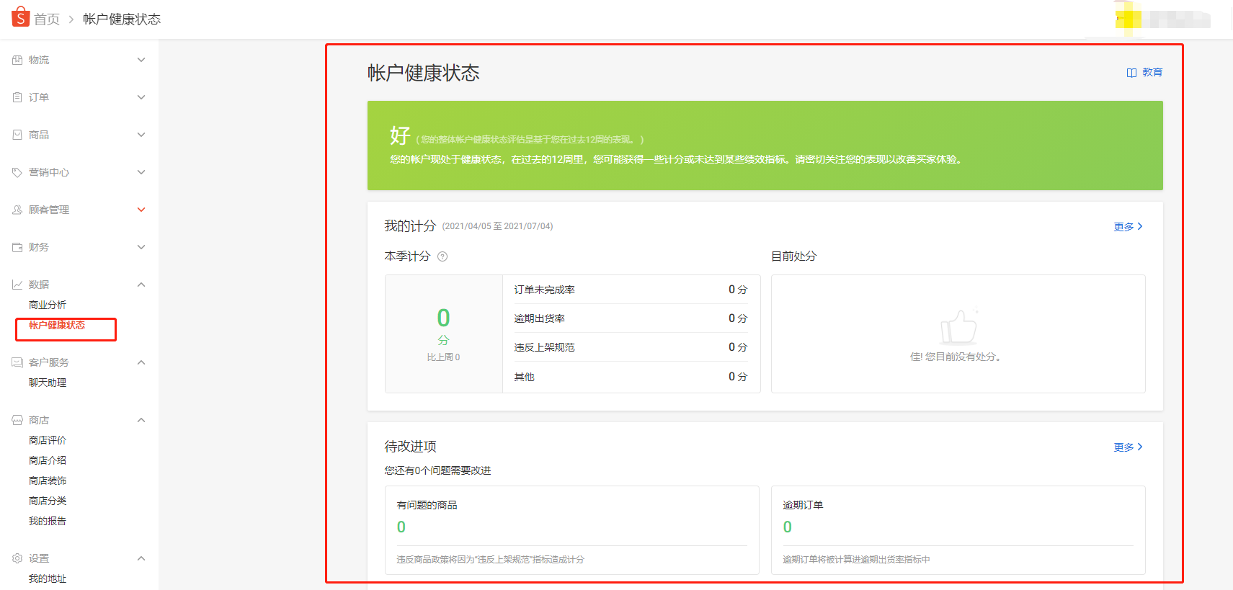Click the user account area at top right

tap(1162, 19)
